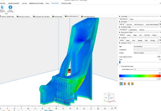This screenshot has width=161, height=111.
Task: Expand the View Pages section
Action: click(x=120, y=16)
